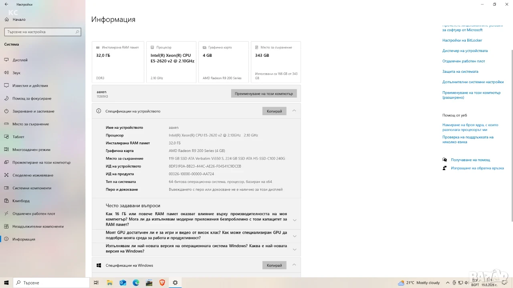Select Захранване и заспиване in sidebar

click(x=42, y=111)
